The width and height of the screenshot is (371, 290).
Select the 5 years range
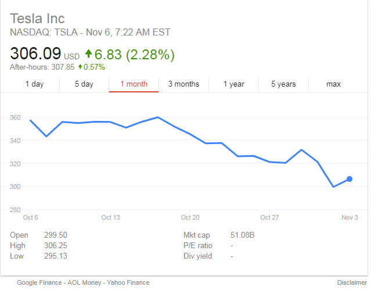pos(283,84)
